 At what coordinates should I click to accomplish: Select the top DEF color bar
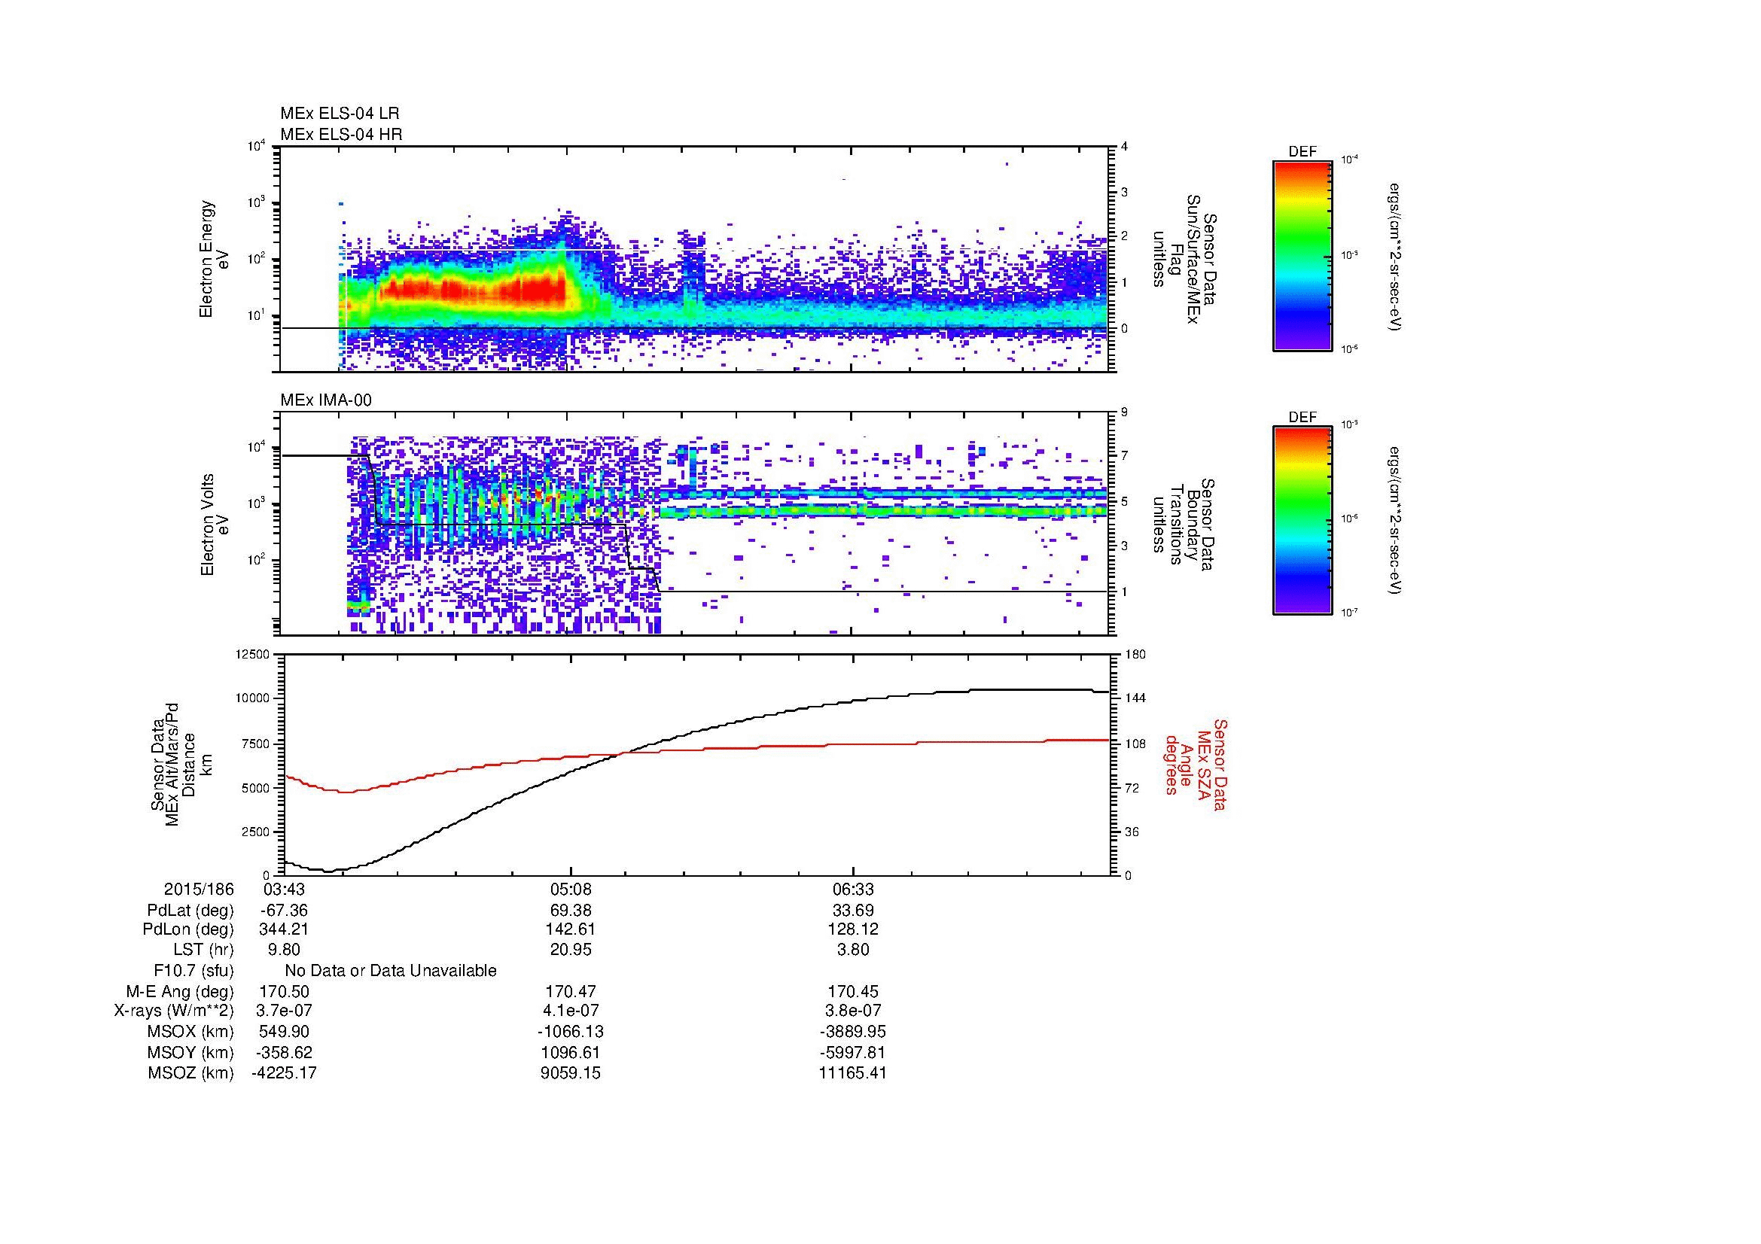1302,256
